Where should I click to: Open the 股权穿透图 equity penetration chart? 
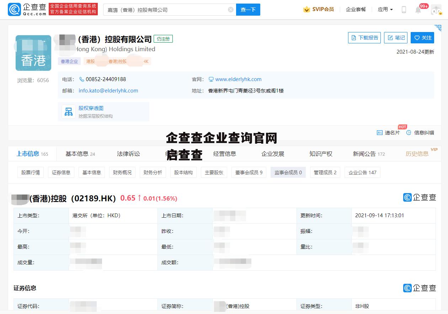[91, 108]
